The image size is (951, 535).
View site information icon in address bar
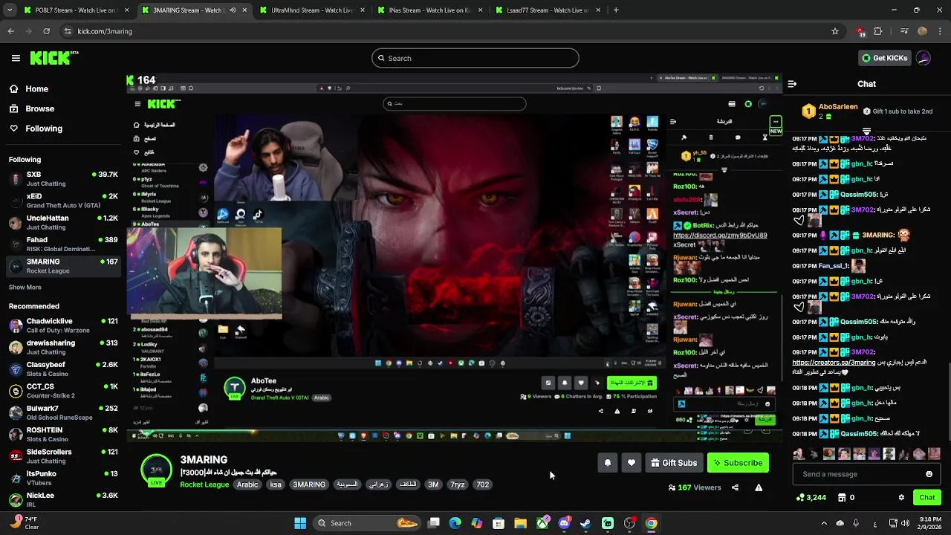click(68, 31)
